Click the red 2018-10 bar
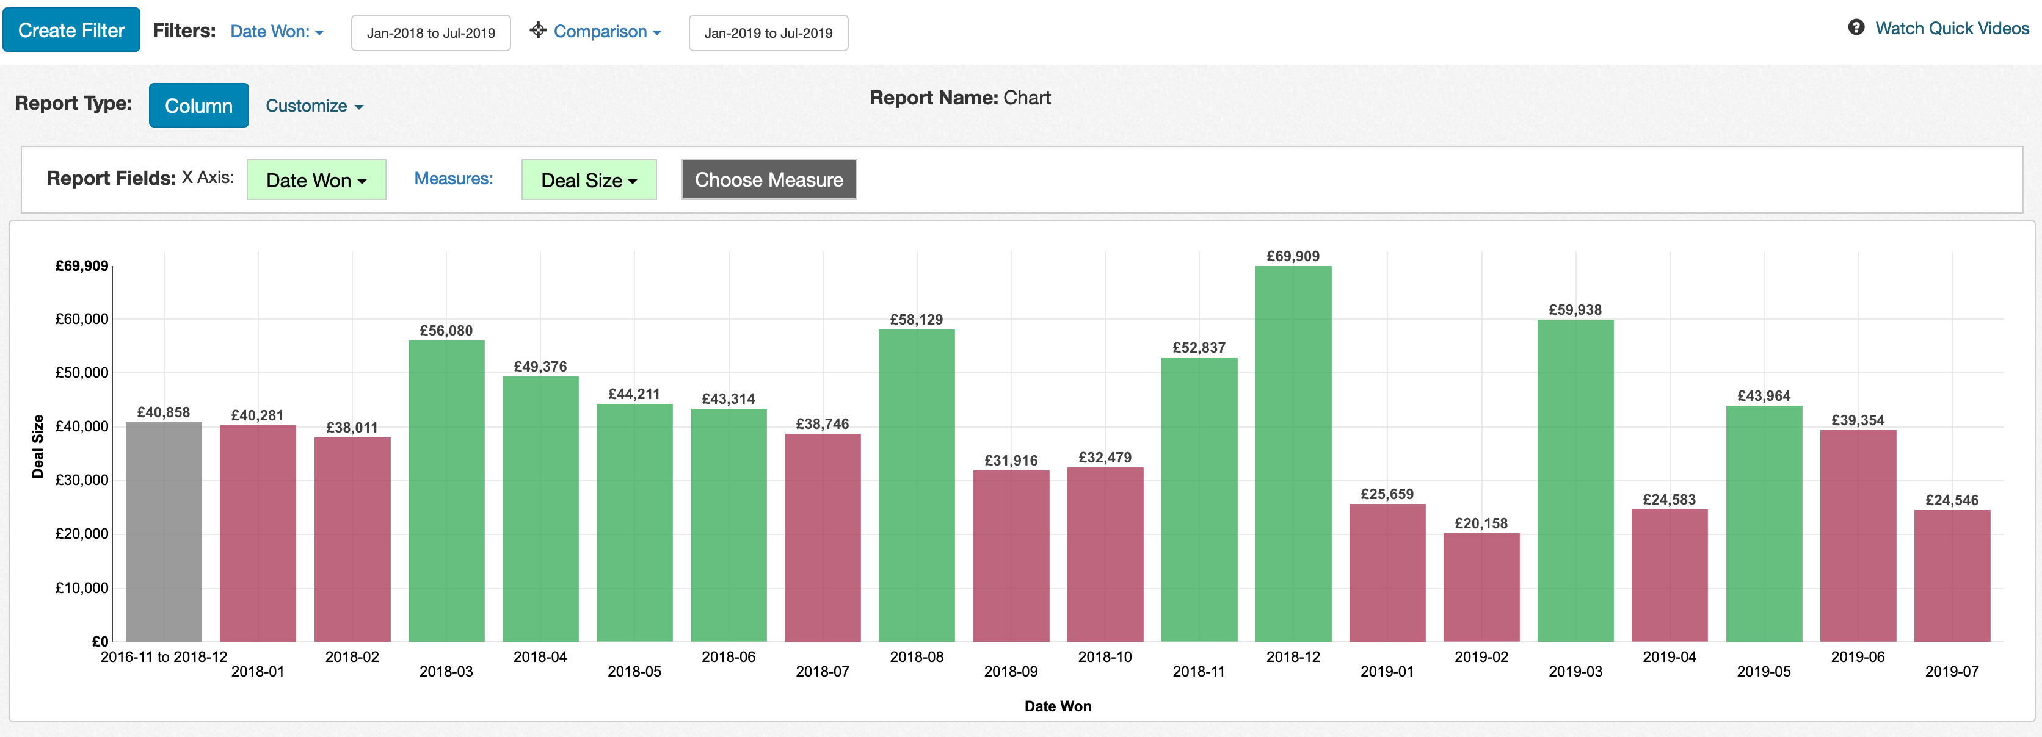The height and width of the screenshot is (737, 2042). (x=1105, y=554)
